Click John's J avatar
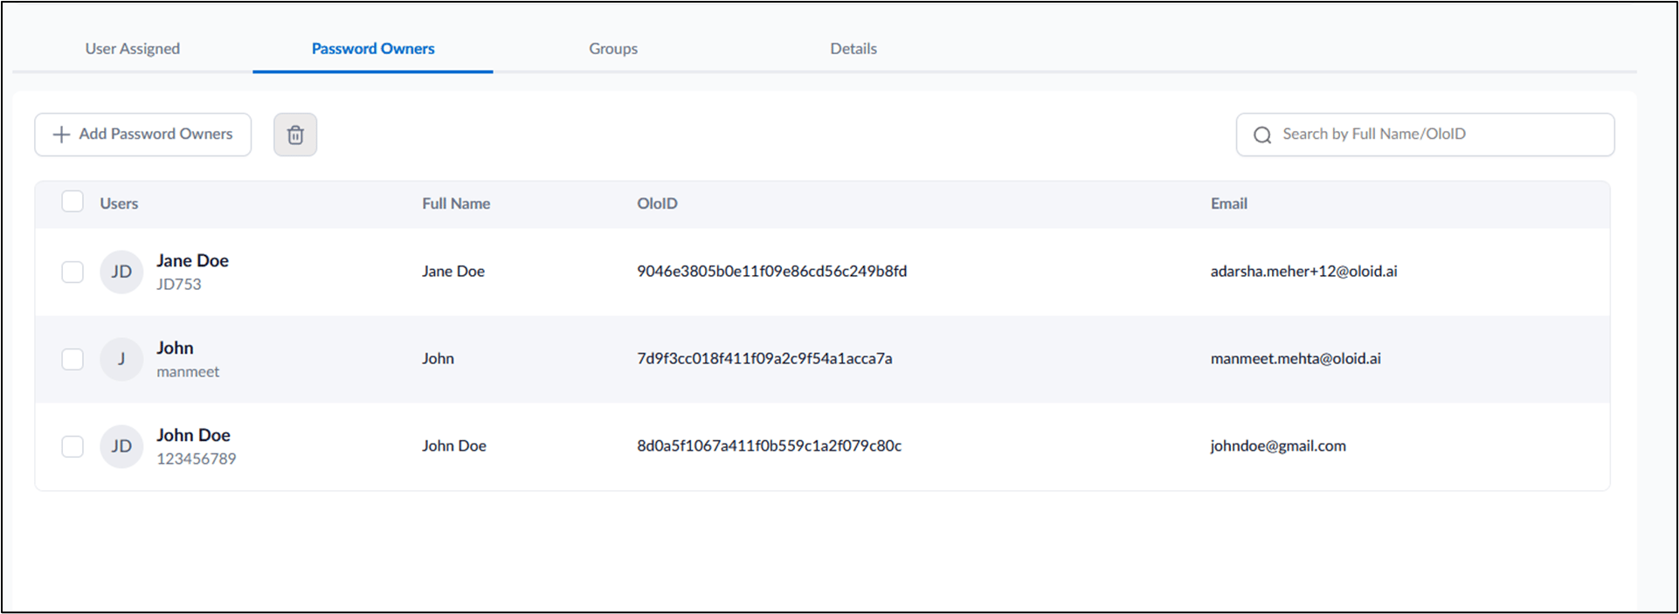1679x614 pixels. point(121,359)
